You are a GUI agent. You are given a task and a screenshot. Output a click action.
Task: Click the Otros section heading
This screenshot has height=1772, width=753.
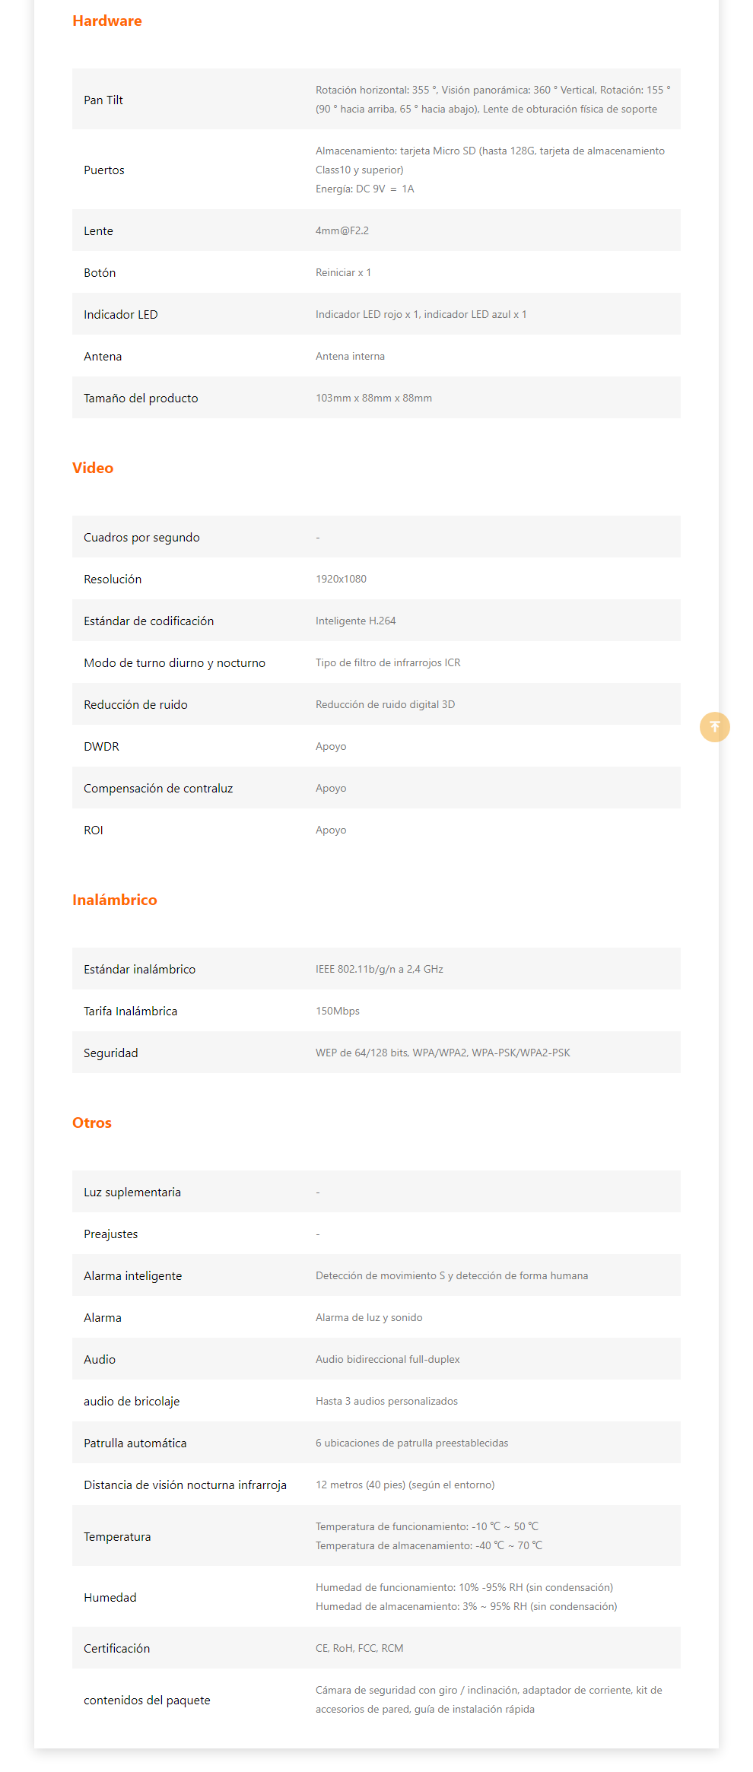92,1123
